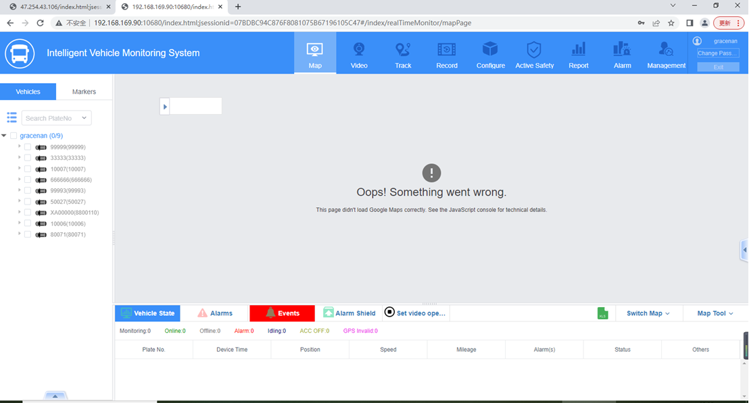Viewport: 749px width, 403px height.
Task: Open the Map module icon
Action: (315, 49)
